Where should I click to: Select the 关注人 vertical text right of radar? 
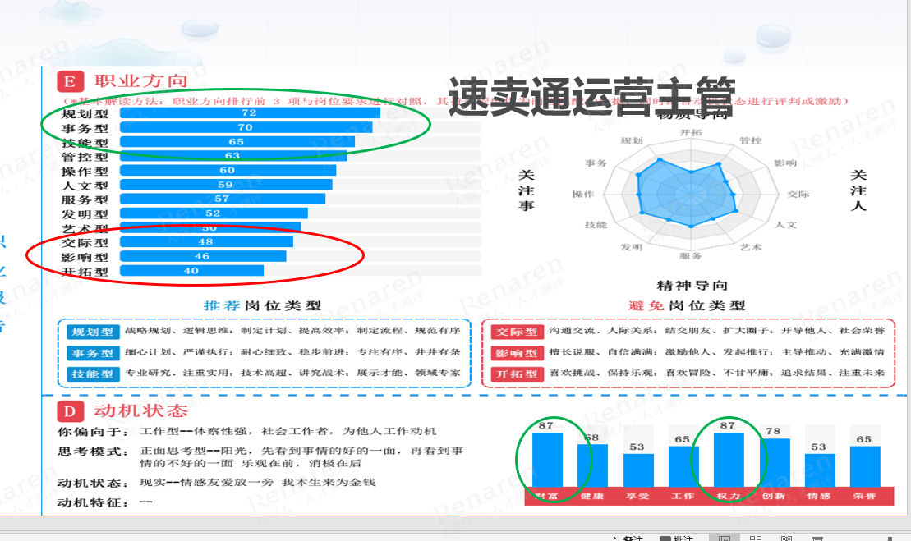click(858, 190)
